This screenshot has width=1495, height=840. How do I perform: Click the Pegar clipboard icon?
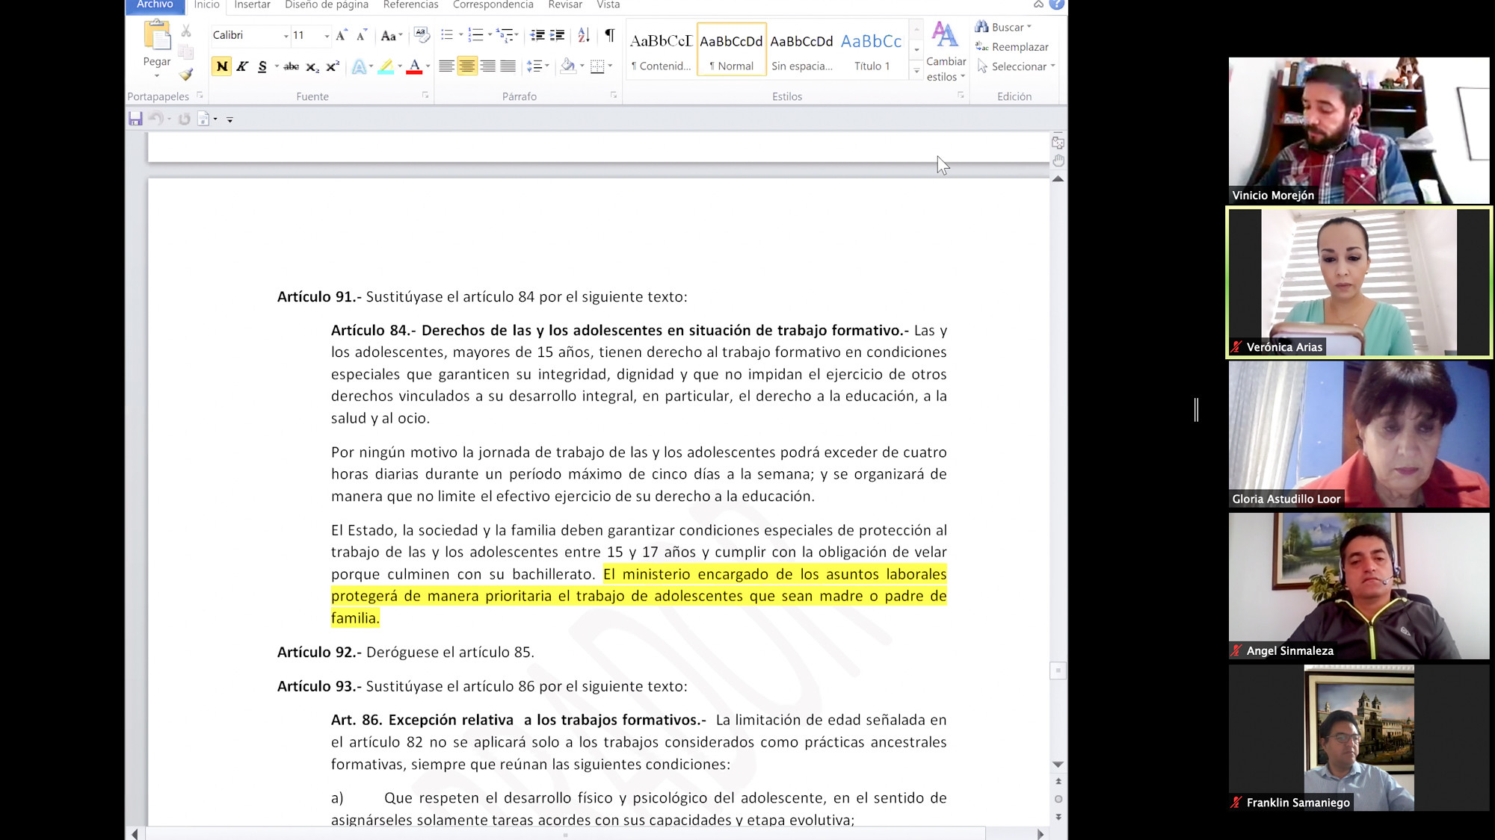click(157, 36)
